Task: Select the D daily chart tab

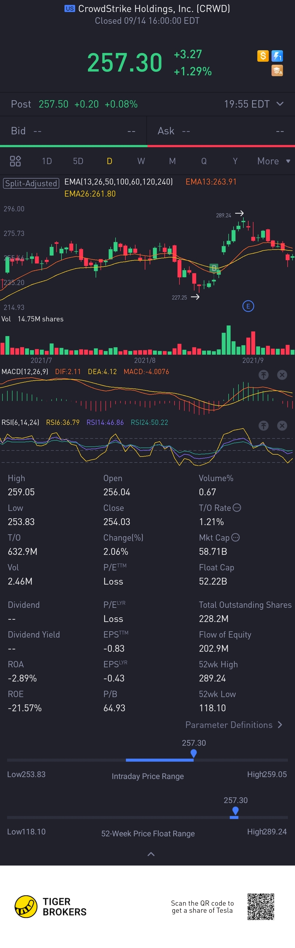Action: click(109, 161)
